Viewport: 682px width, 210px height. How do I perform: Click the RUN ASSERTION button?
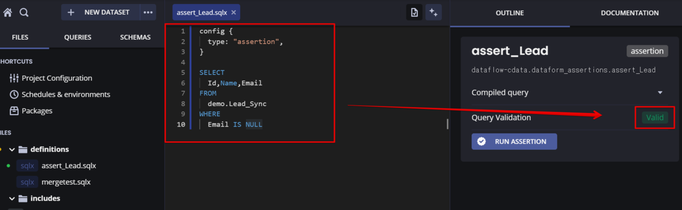514,141
